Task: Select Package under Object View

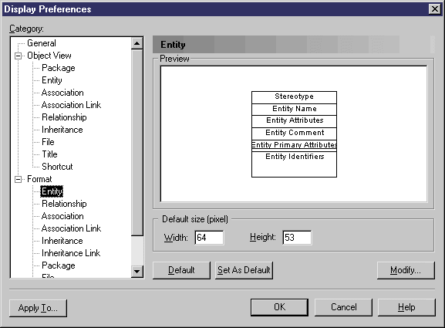Action: (59, 68)
